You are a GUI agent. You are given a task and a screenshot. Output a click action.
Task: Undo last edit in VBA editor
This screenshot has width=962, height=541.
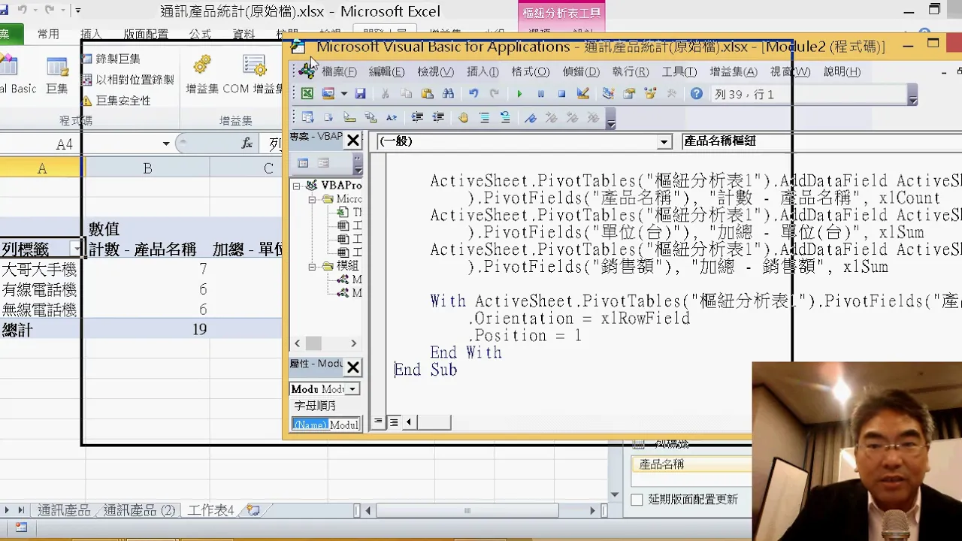tap(473, 94)
